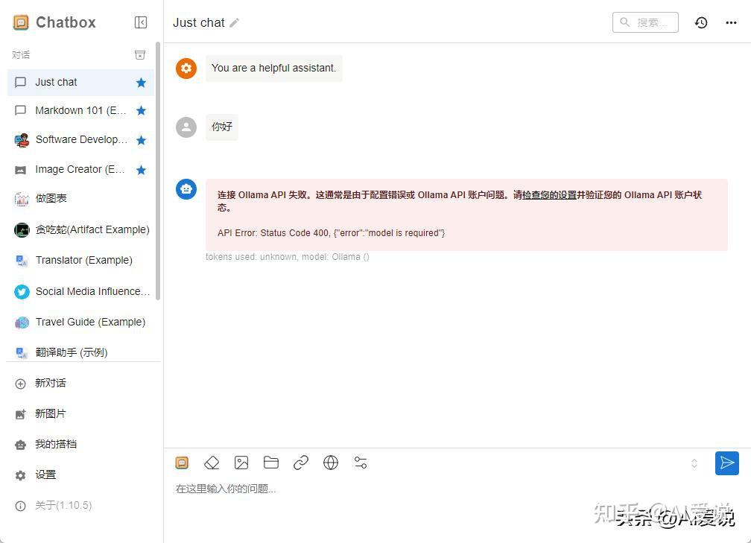751x543 pixels.
Task: Enable web browsing via the globe icon
Action: [x=330, y=463]
